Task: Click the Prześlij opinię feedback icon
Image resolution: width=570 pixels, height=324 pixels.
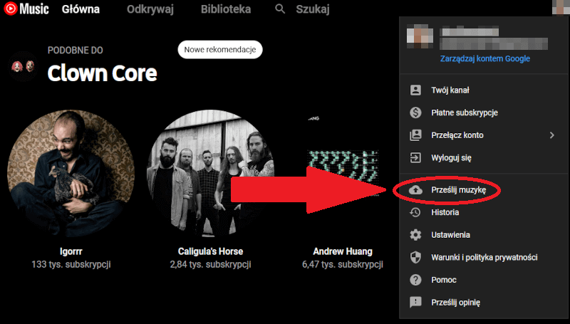Action: pos(415,302)
